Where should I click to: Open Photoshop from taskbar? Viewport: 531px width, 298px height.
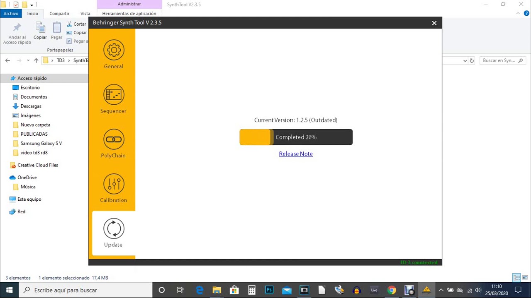point(269,290)
